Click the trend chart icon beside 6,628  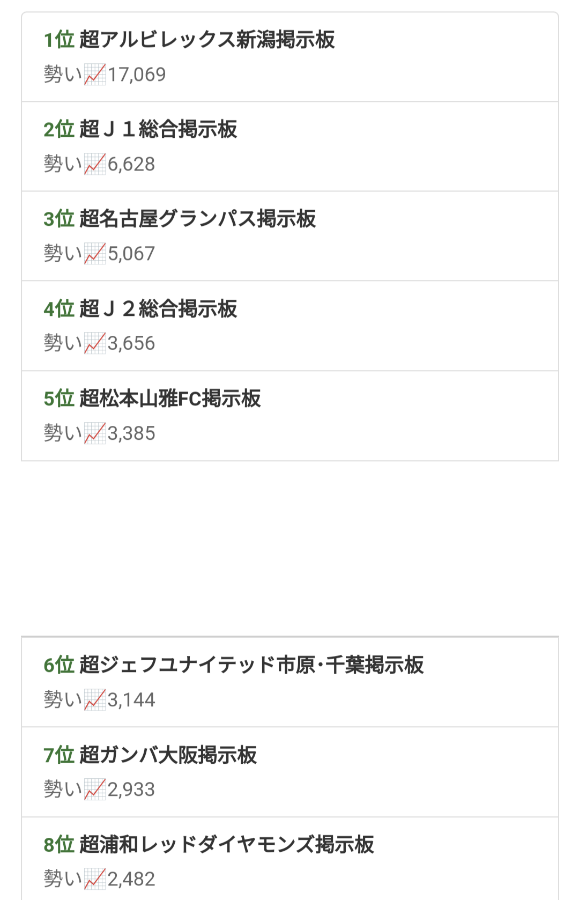click(x=95, y=164)
